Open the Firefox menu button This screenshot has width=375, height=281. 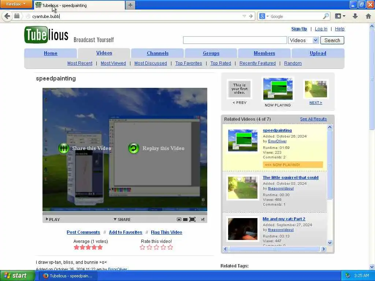pyautogui.click(x=16, y=4)
